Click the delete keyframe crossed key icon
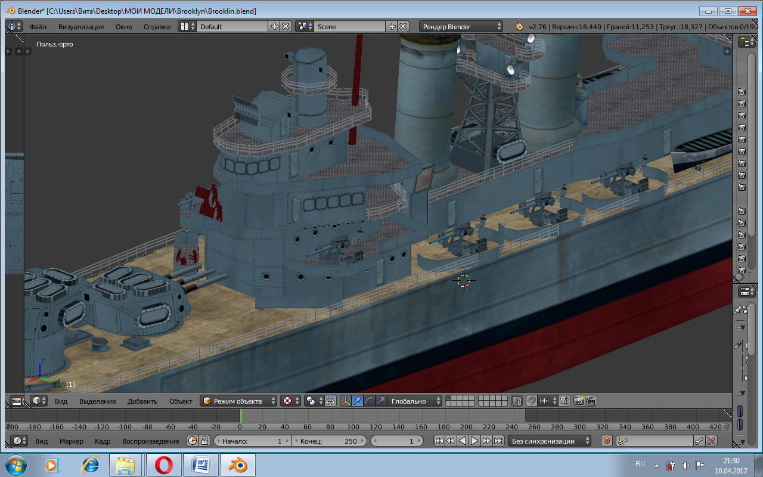 (711, 441)
